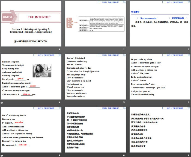
Task: Click the www.1ppt.com link text on slide 1
Action: 31,41
